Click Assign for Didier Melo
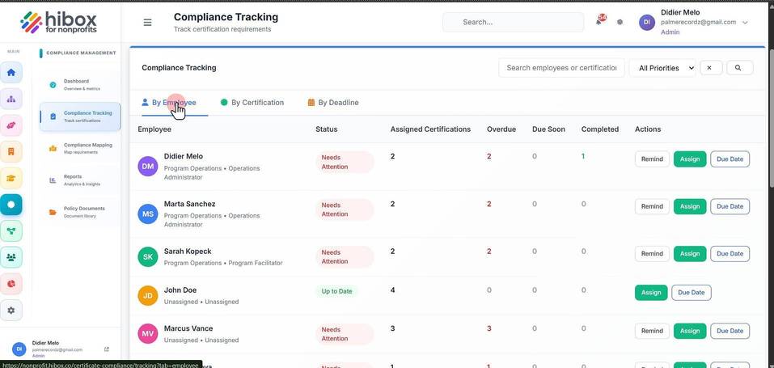 pos(690,159)
